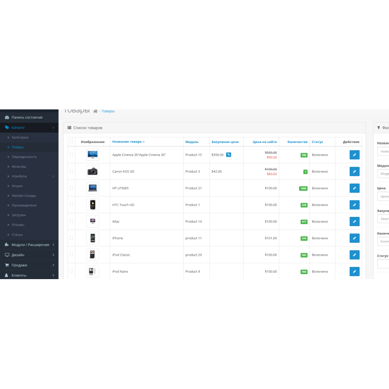Click the small purchase-price icon beside $350.00
The width and height of the screenshot is (389, 389).
coord(229,155)
